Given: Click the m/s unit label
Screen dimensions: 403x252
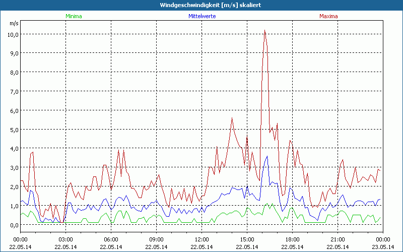Looking at the screenshot, I should click(14, 23).
